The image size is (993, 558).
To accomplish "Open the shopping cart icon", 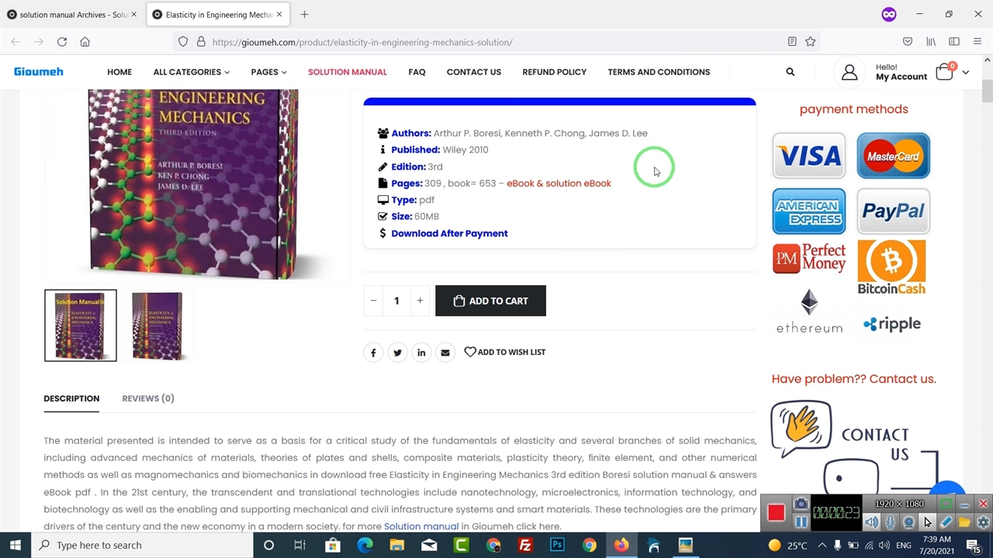I will [944, 72].
